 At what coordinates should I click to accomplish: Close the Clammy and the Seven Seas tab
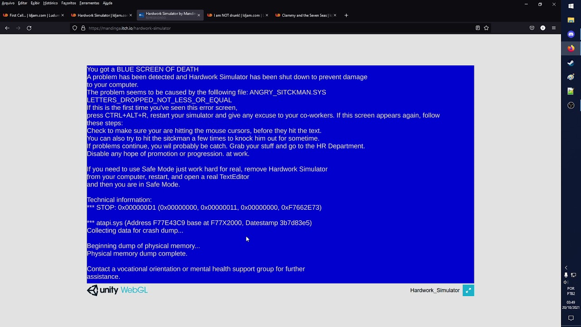point(335,15)
